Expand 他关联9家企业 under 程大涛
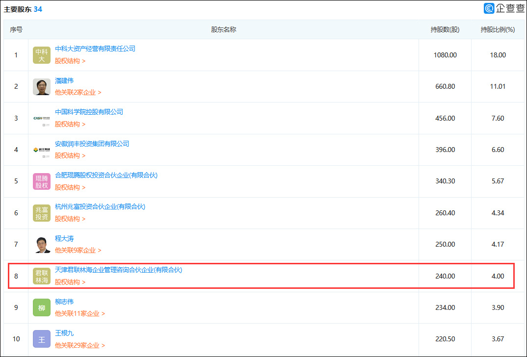The width and height of the screenshot is (527, 357). tap(78, 250)
